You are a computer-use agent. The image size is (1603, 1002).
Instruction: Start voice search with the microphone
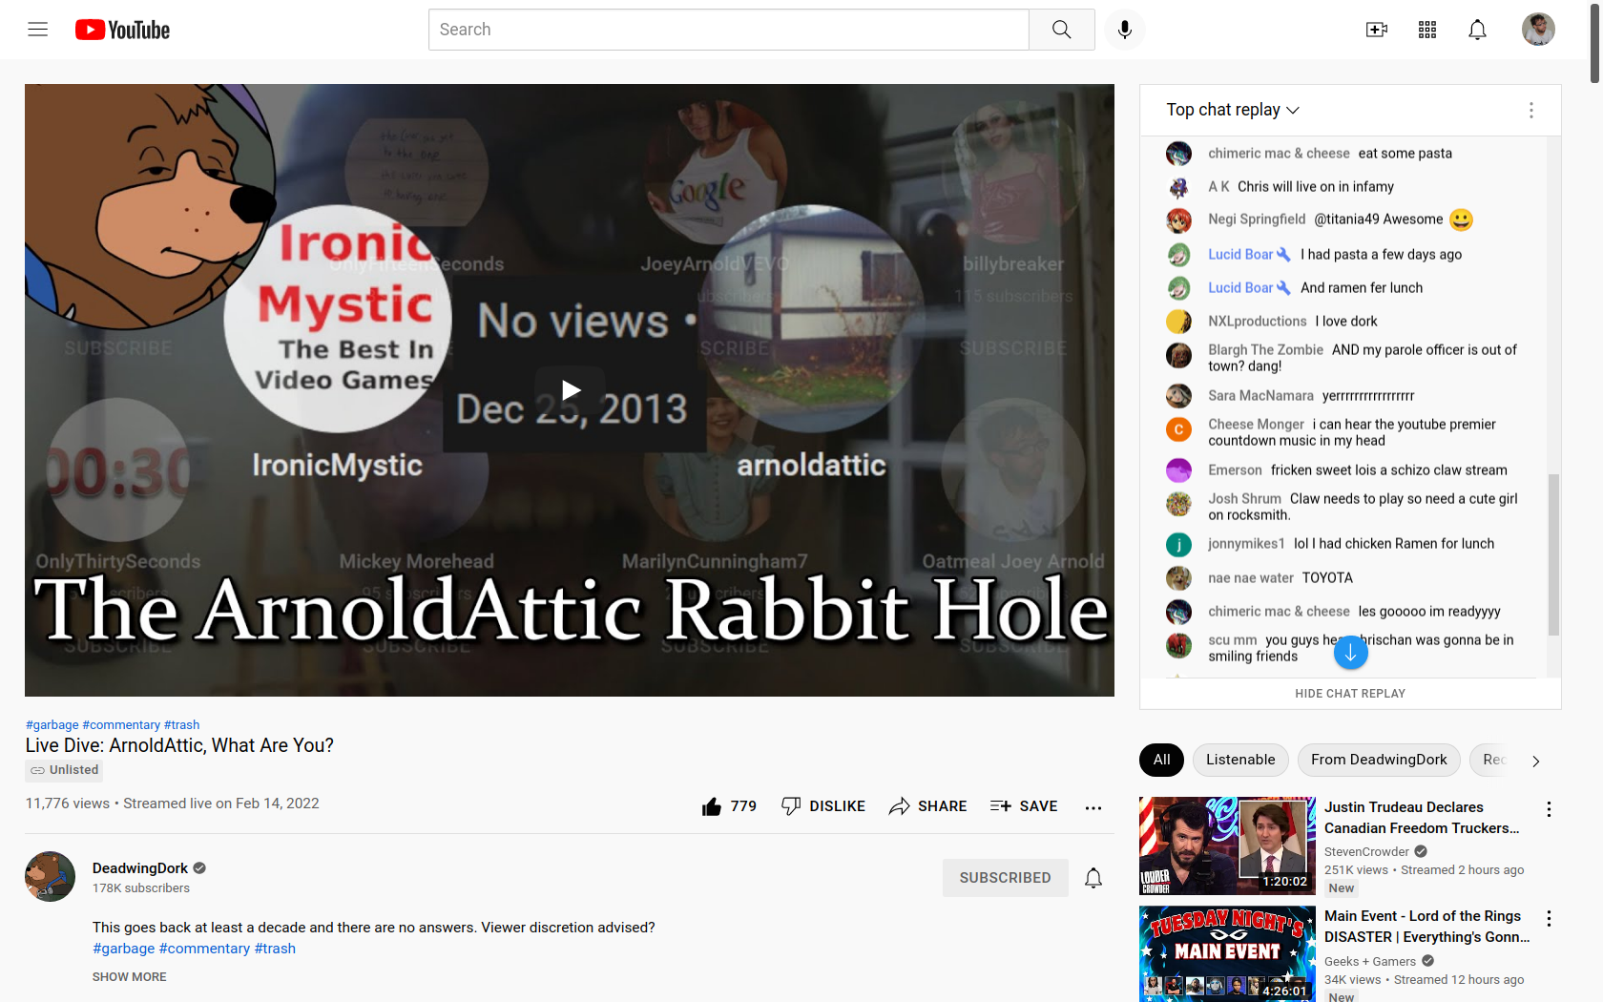(1125, 30)
